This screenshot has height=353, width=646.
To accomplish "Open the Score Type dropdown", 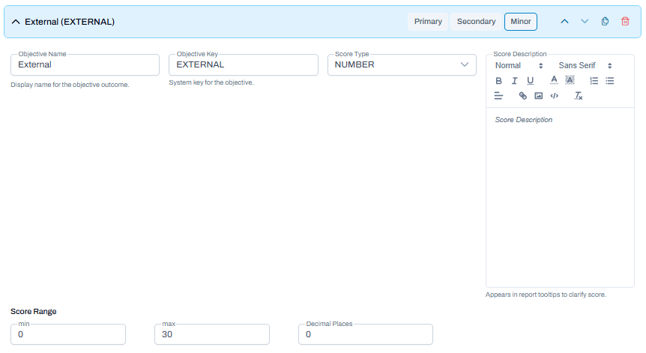I will tap(402, 64).
